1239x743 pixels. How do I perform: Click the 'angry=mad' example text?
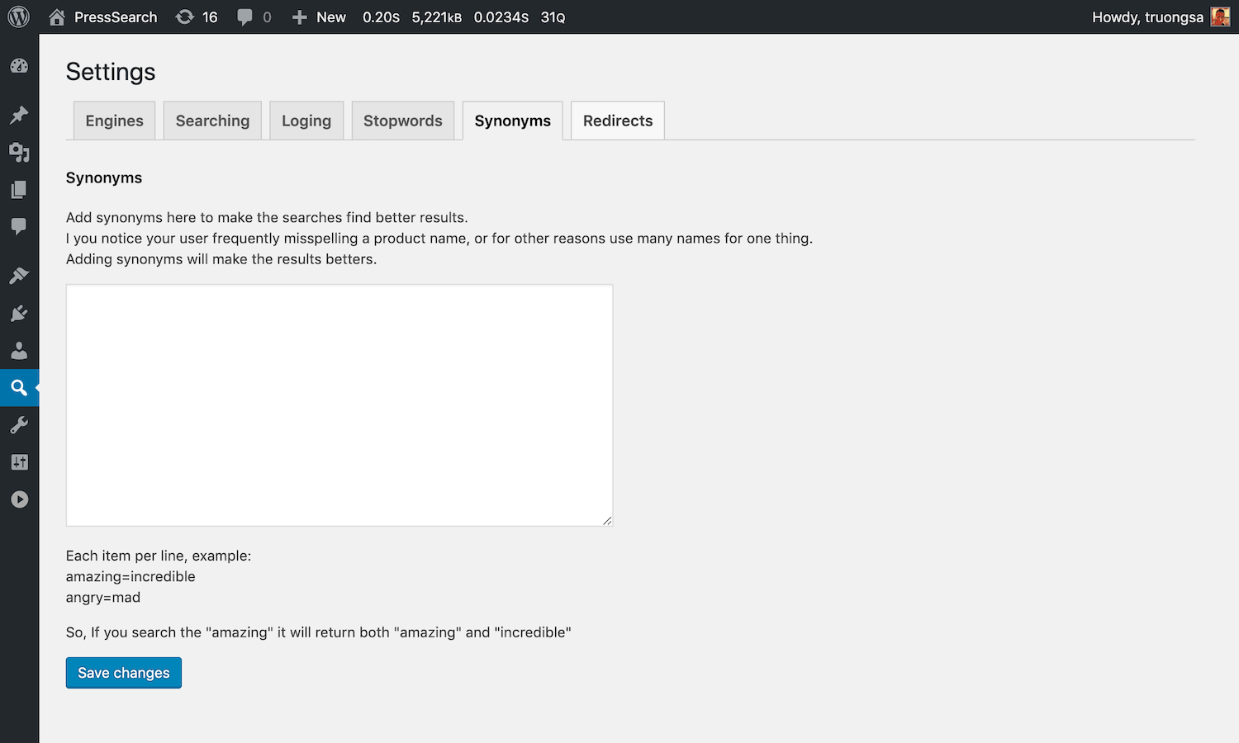click(103, 597)
